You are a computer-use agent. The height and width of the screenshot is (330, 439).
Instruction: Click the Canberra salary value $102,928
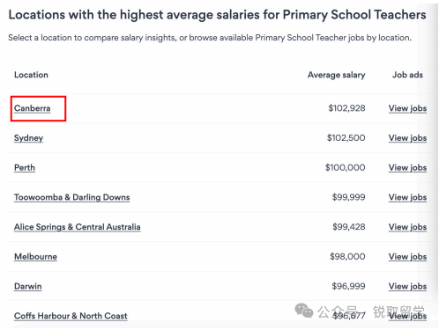click(346, 108)
